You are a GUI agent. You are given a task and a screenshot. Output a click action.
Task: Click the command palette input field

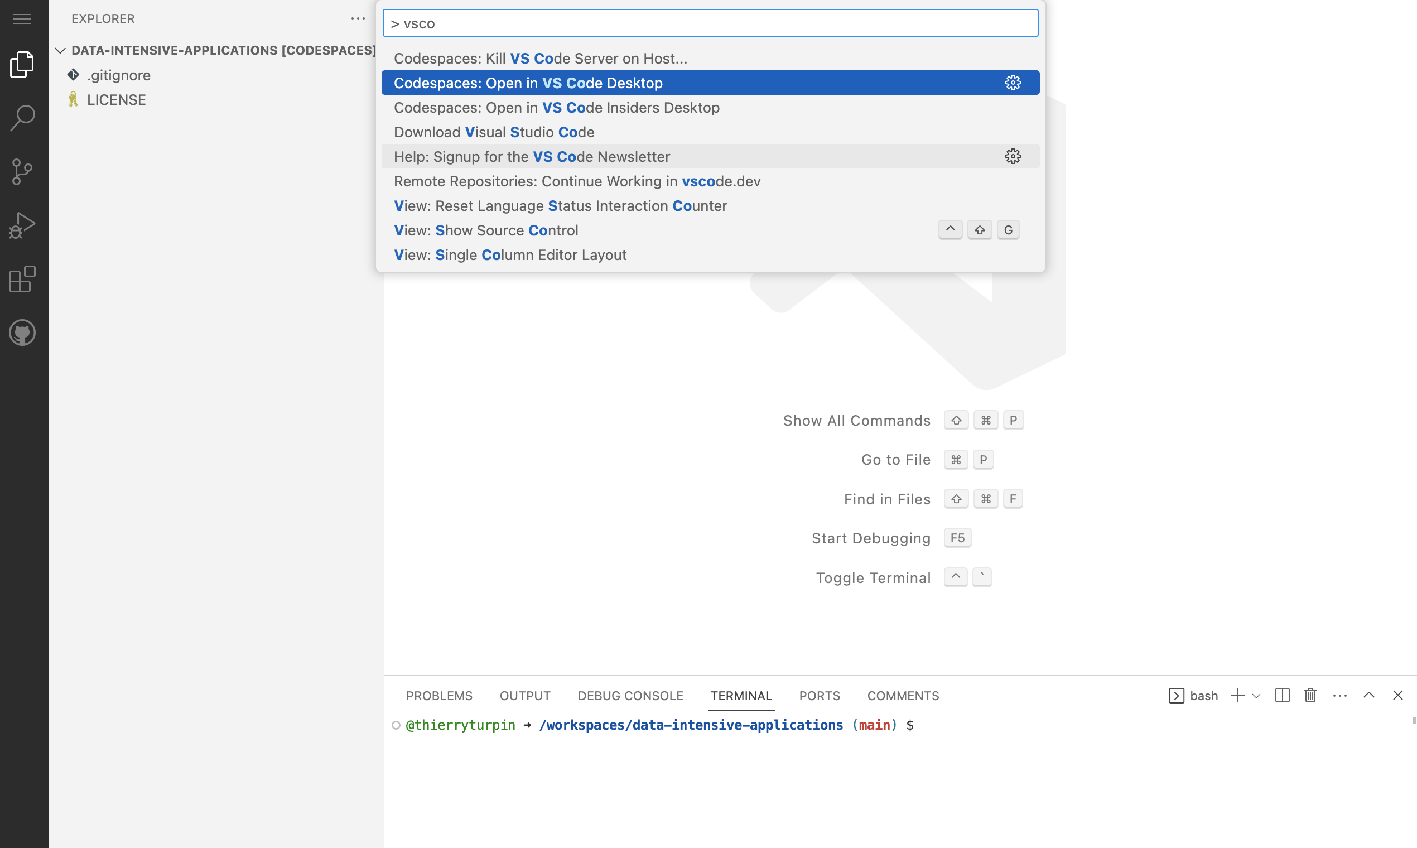coord(710,23)
